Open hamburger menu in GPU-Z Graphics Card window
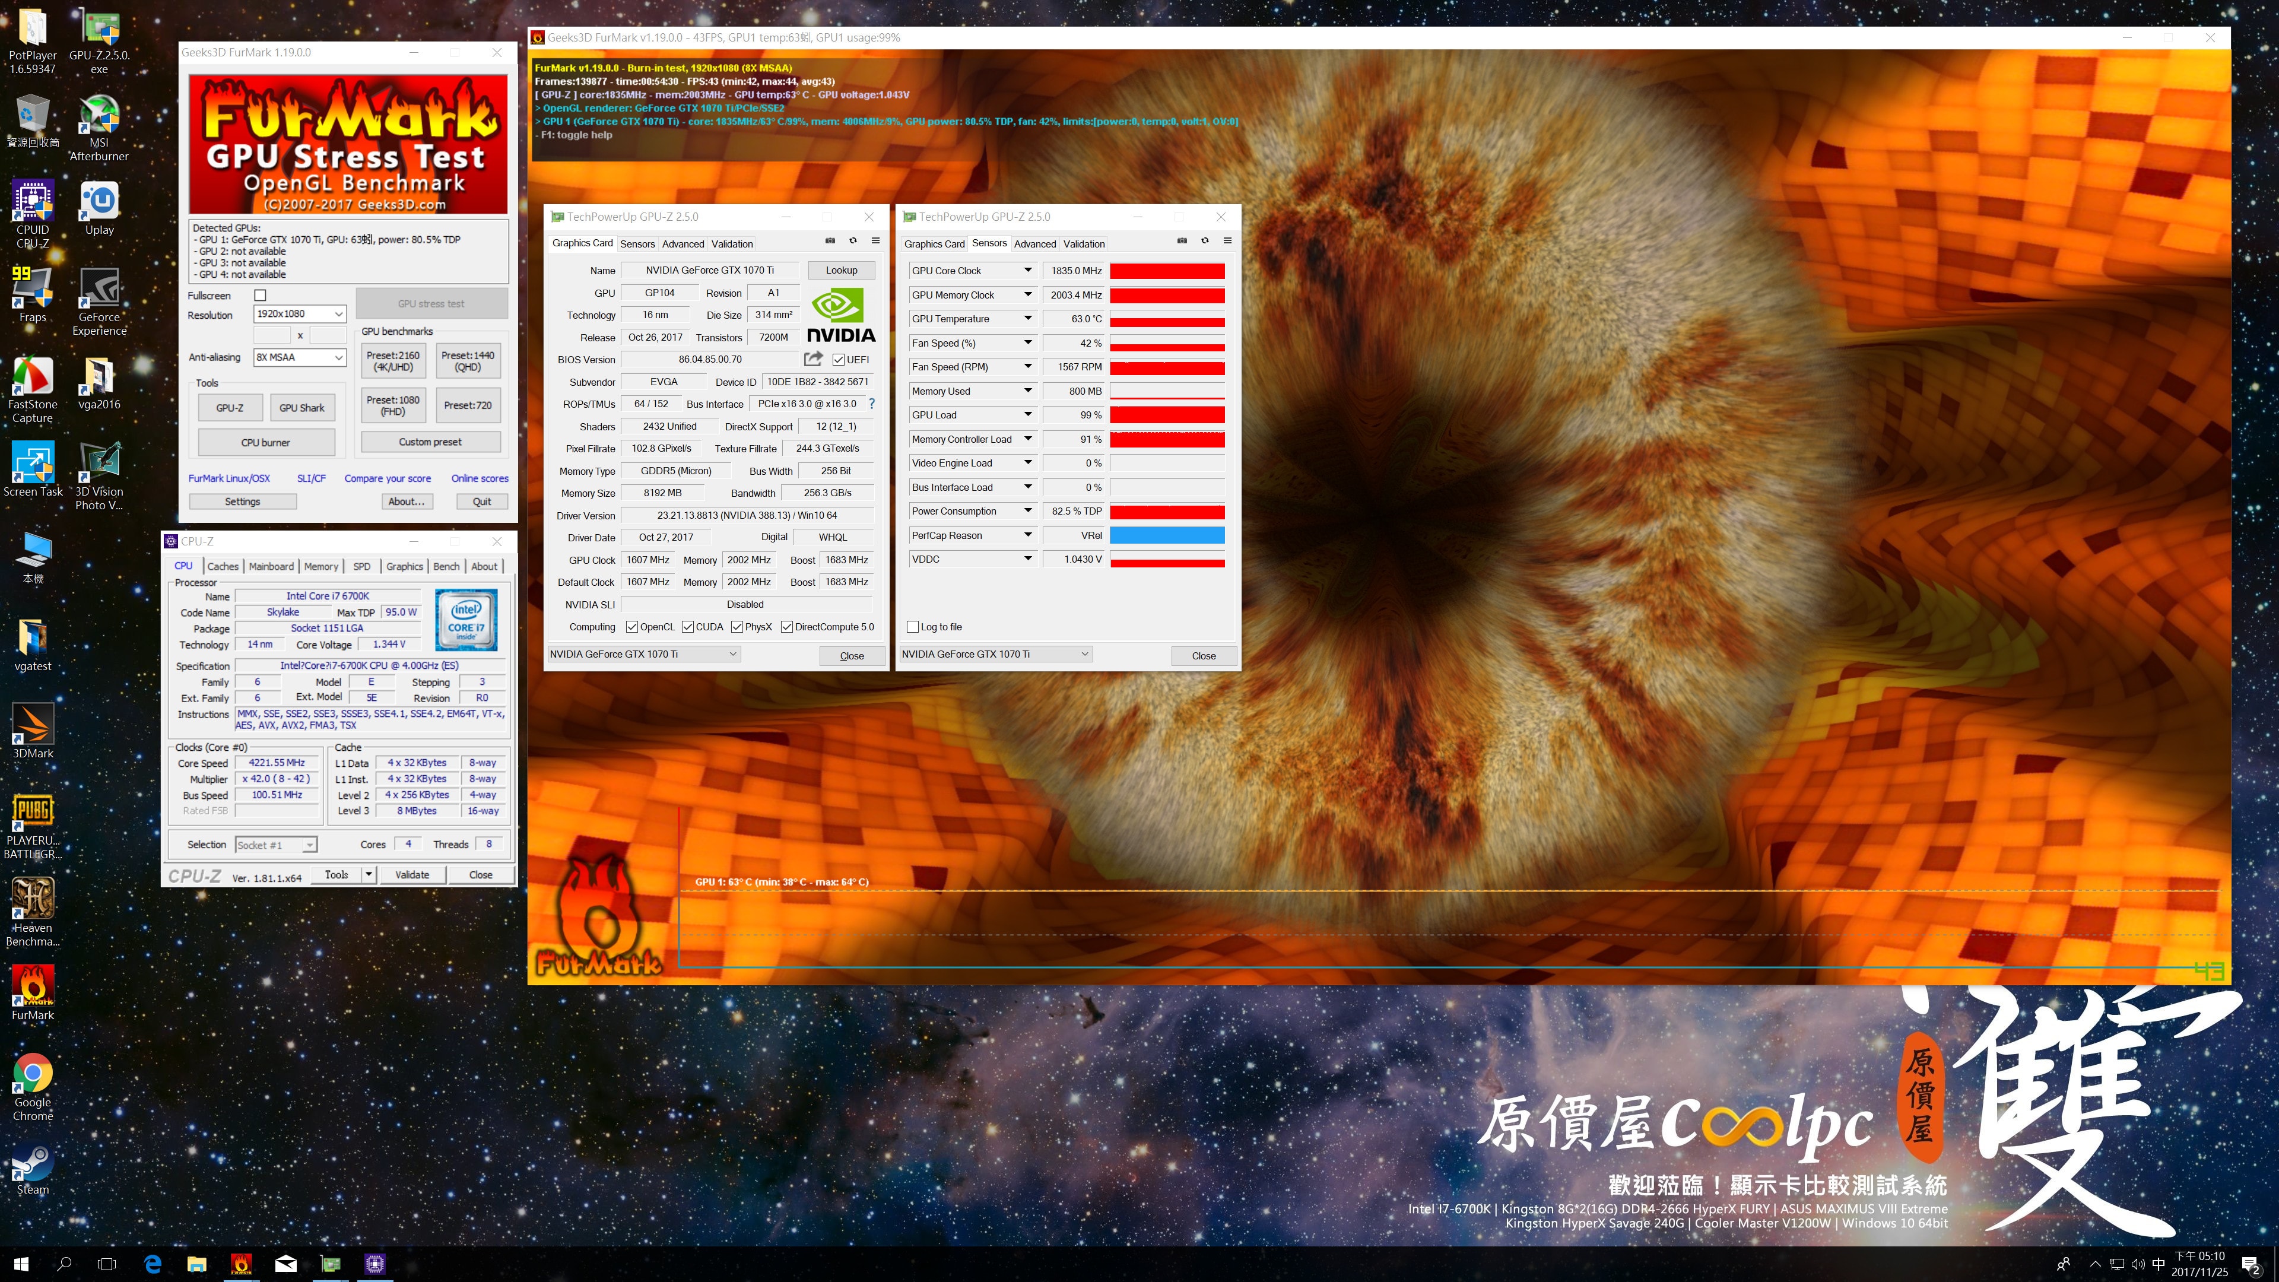Screen dimensions: 2279x1282 (x=875, y=240)
